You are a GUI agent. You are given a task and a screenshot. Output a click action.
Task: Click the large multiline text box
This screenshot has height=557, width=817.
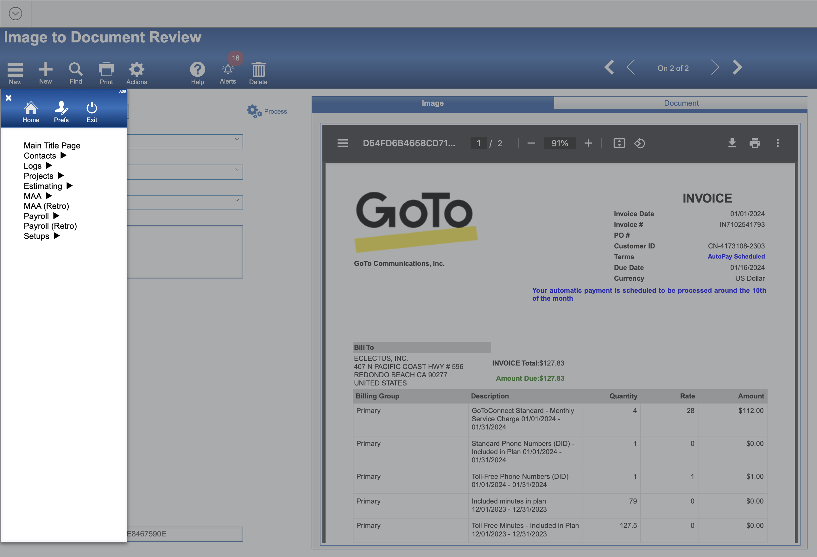[x=185, y=252]
